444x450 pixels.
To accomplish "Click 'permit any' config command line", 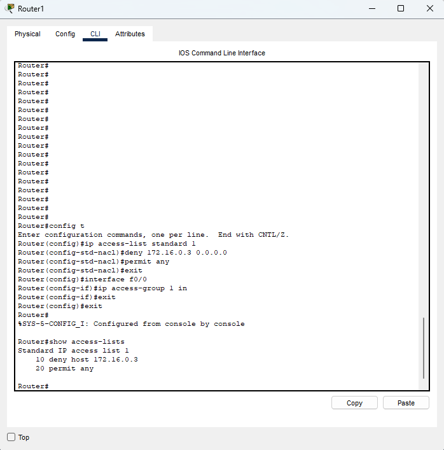I will (94, 262).
